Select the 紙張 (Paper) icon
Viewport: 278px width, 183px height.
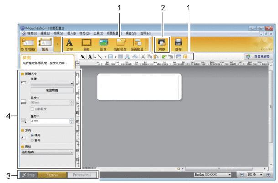[45, 44]
